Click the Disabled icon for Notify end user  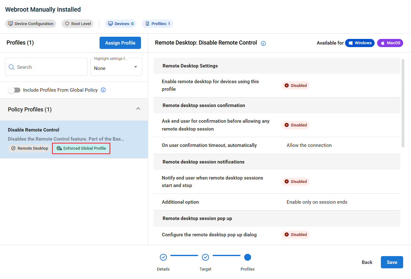pyautogui.click(x=287, y=181)
